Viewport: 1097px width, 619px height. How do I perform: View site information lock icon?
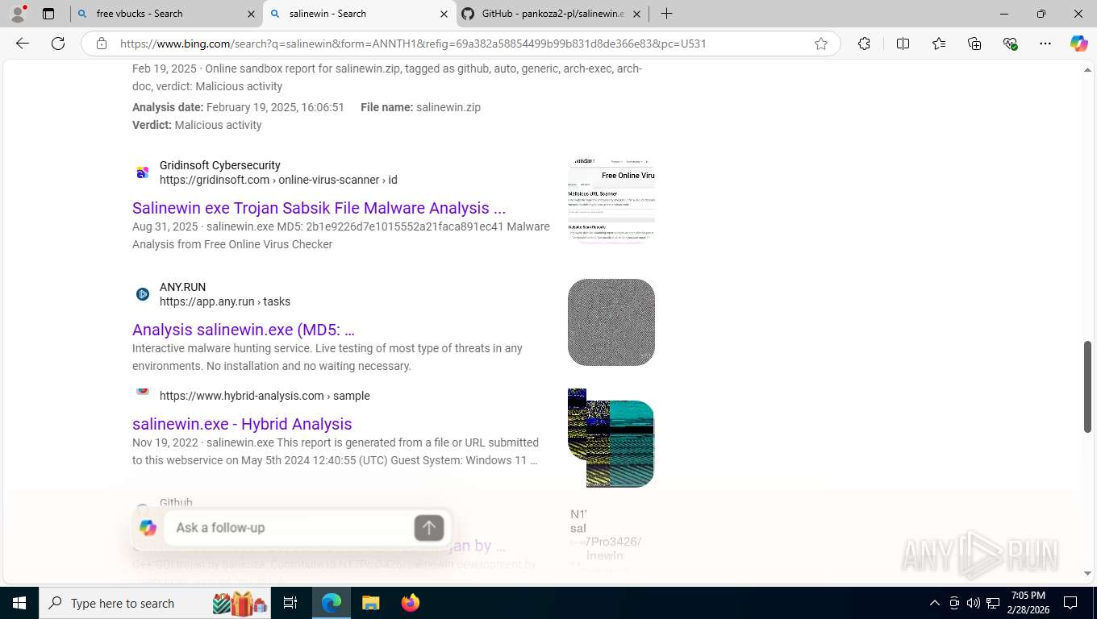click(102, 44)
